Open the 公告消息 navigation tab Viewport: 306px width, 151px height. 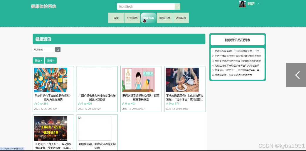(x=132, y=18)
